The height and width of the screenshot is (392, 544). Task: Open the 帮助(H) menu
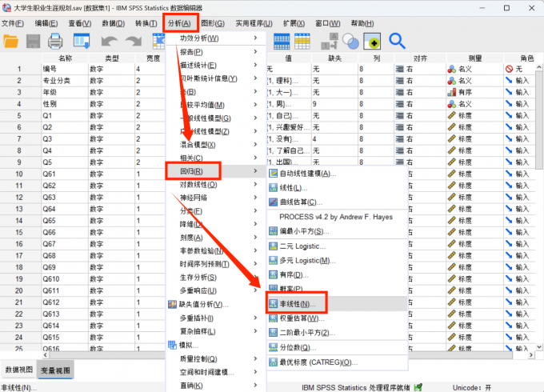tap(362, 23)
